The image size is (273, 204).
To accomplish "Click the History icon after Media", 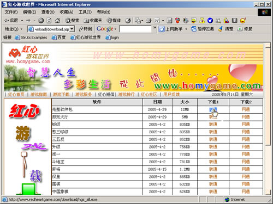I will [128, 21].
